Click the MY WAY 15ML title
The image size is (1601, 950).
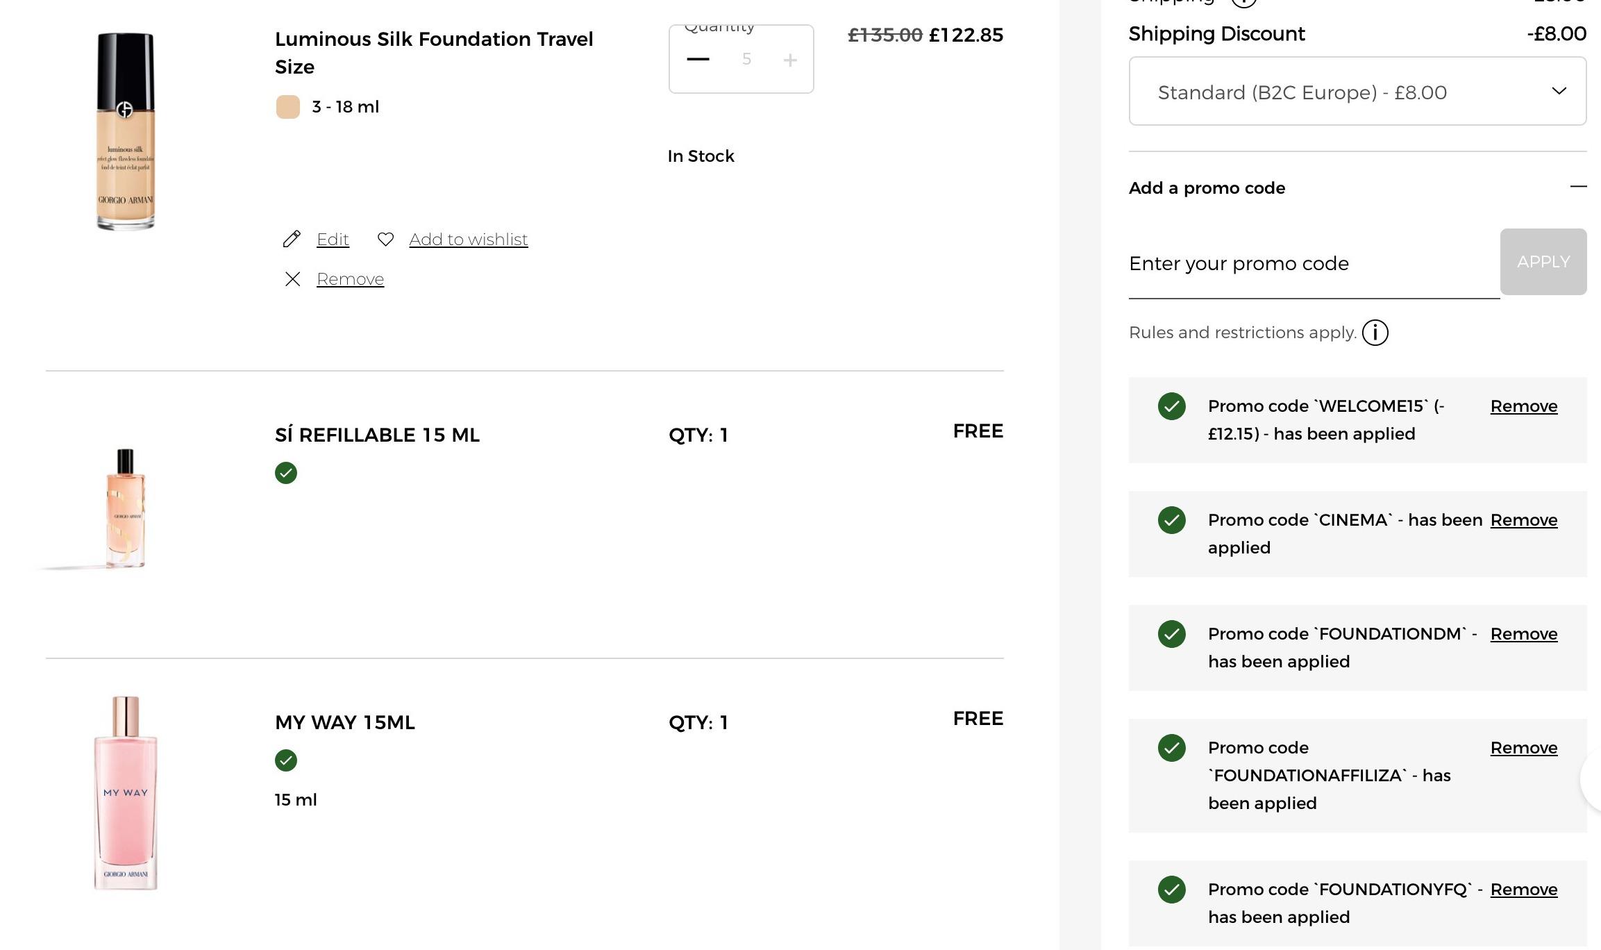345,722
